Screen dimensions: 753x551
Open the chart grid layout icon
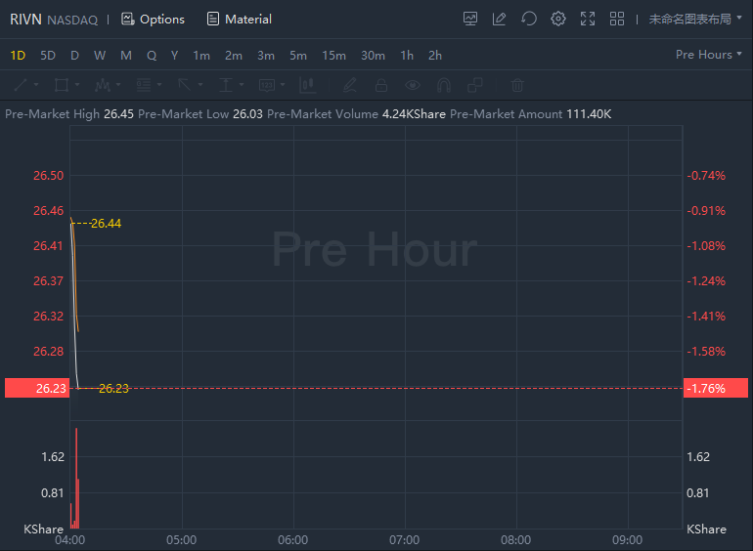tap(617, 19)
